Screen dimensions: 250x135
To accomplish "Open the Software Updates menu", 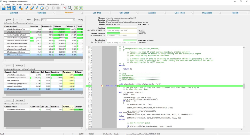I will pyautogui.click(x=53, y=4).
